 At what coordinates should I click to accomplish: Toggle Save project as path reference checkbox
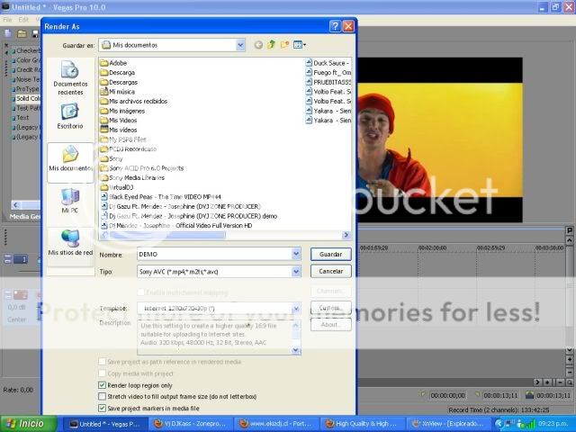coord(102,362)
